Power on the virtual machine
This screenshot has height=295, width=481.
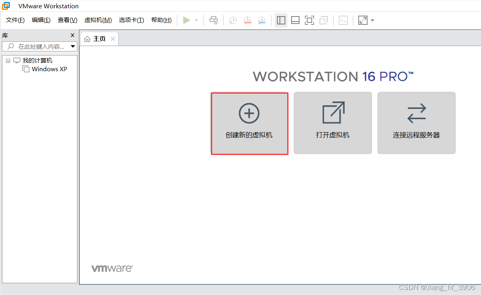click(x=187, y=20)
